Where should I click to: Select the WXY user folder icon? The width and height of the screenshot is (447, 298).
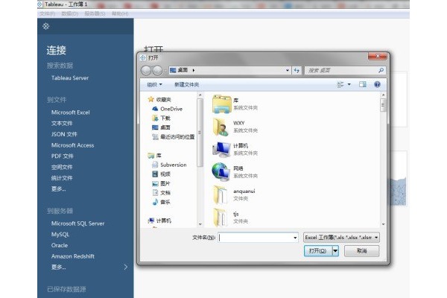coord(221,127)
